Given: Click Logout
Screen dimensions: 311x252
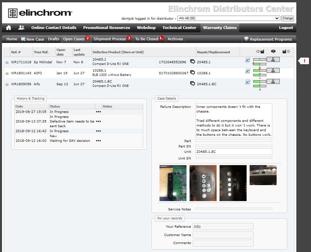Looking at the screenshot, I should tap(286, 28).
